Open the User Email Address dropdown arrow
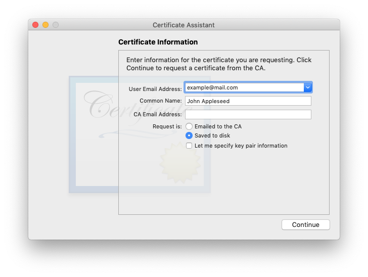368x277 pixels. tap(308, 87)
